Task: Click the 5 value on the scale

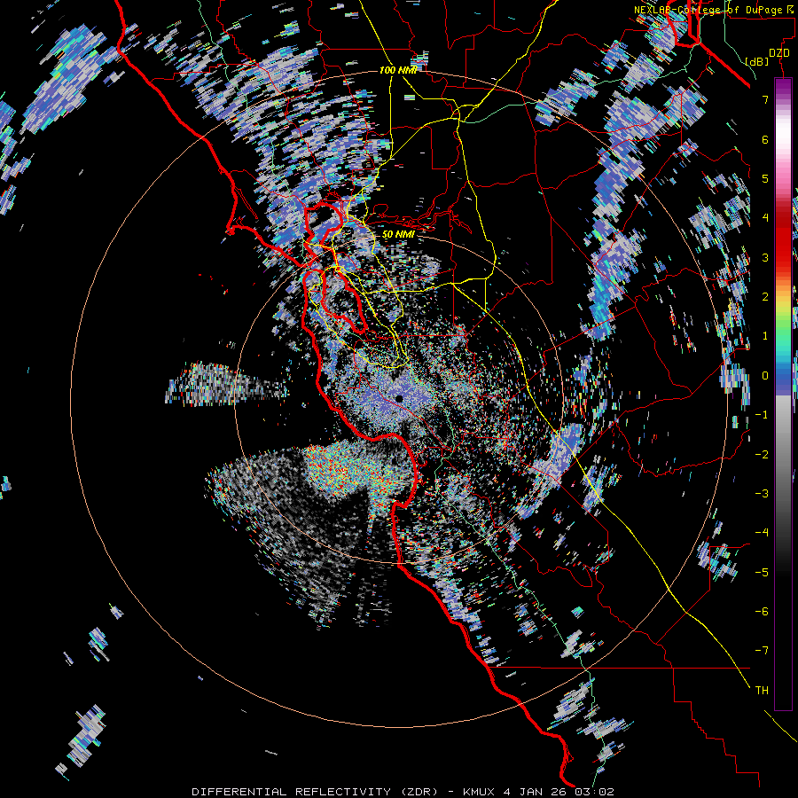Action: pos(765,178)
